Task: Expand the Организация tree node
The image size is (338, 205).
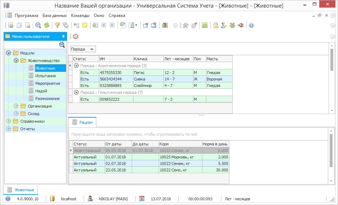Action: 16,106
